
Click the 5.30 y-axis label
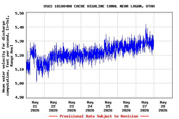pos(19,41)
